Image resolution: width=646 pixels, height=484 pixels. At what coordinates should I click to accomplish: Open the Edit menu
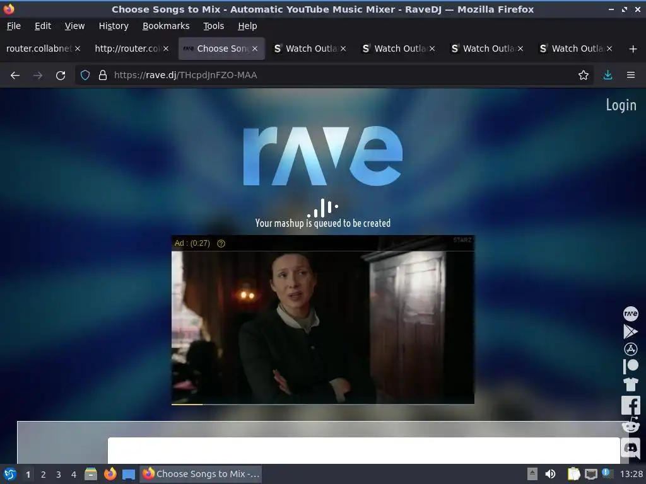(x=43, y=26)
